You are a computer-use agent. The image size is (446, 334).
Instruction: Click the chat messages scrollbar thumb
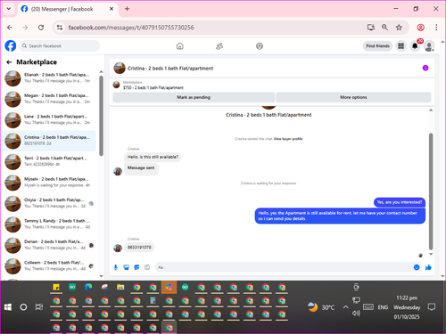pos(431,191)
